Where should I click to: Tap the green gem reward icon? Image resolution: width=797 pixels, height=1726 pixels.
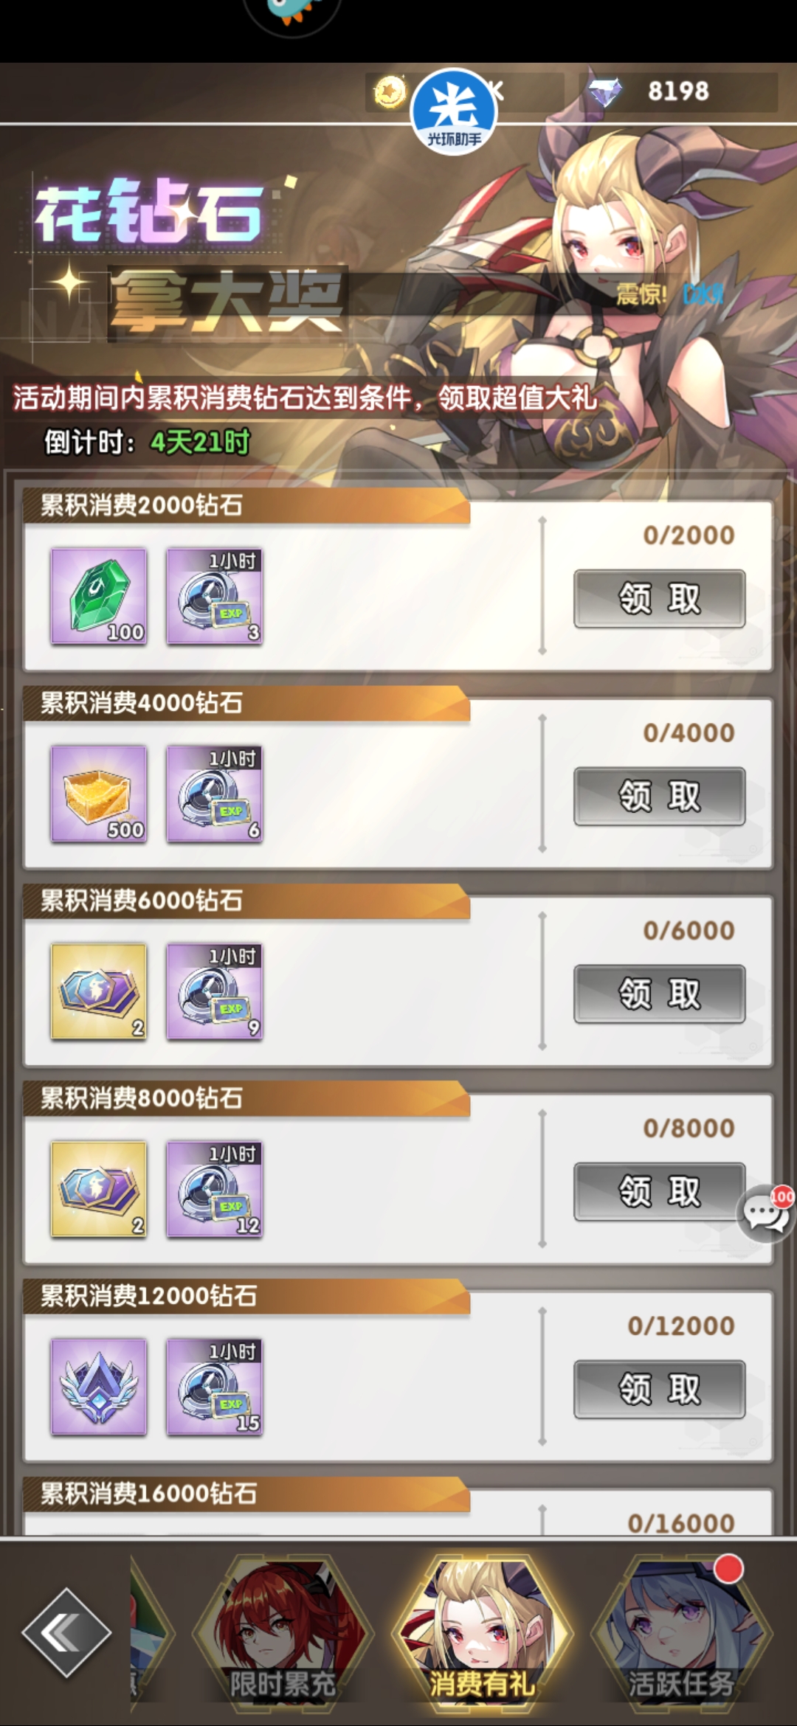(x=99, y=596)
